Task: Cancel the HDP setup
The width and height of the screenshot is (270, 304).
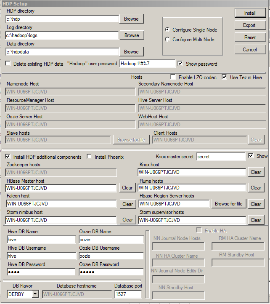Action: tap(250, 50)
